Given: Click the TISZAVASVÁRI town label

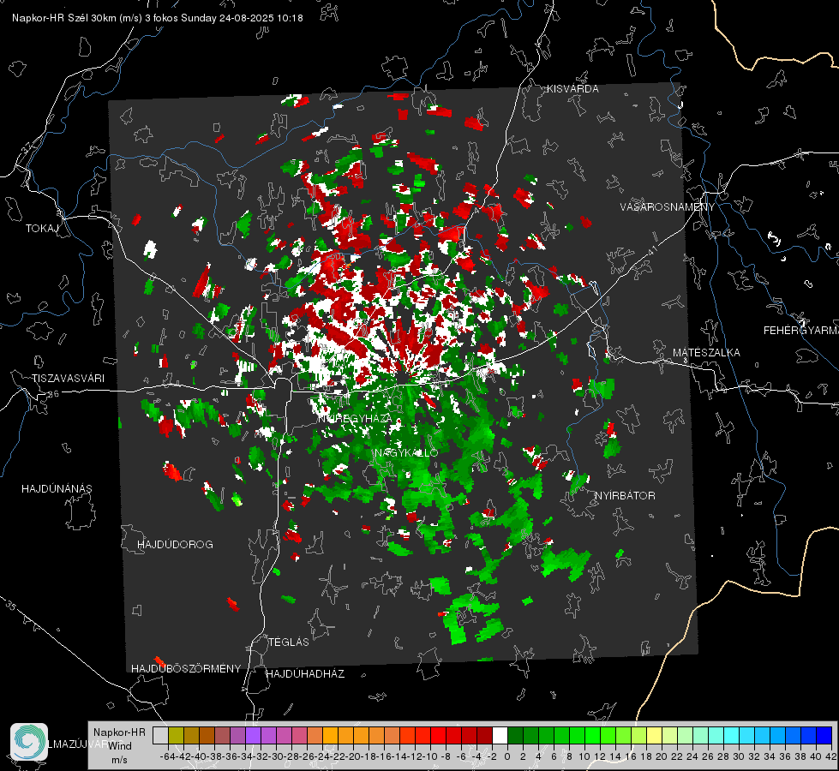Looking at the screenshot, I should [68, 379].
